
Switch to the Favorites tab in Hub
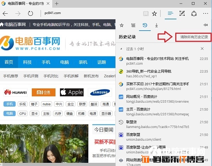coord(122,25)
